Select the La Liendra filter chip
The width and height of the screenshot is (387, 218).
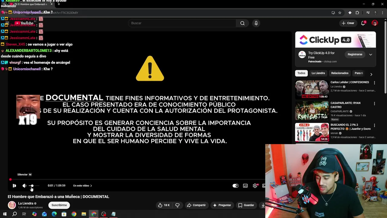(318, 73)
